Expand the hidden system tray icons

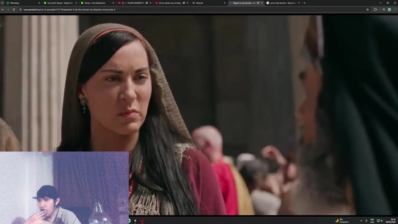(361, 221)
